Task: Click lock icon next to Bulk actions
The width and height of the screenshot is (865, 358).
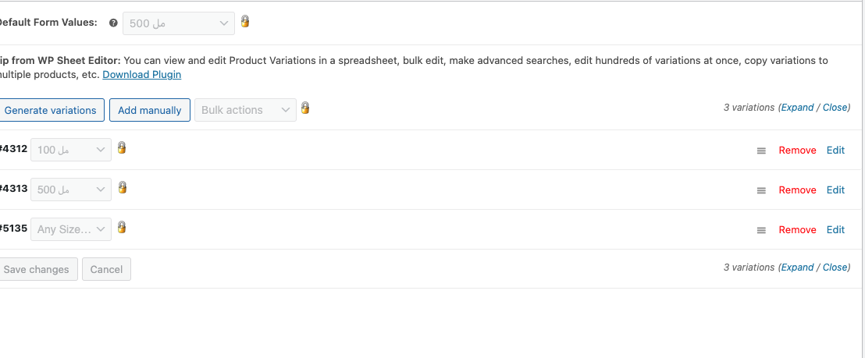Action: (305, 108)
